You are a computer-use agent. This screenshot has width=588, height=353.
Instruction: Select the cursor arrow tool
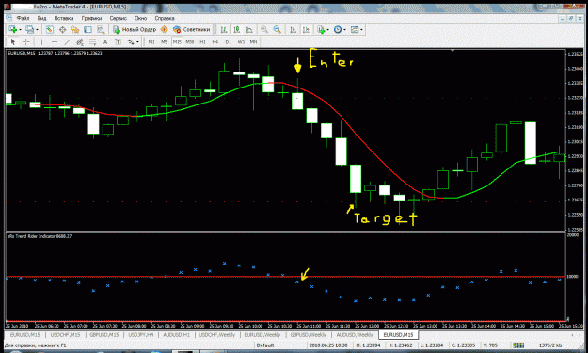pos(13,42)
